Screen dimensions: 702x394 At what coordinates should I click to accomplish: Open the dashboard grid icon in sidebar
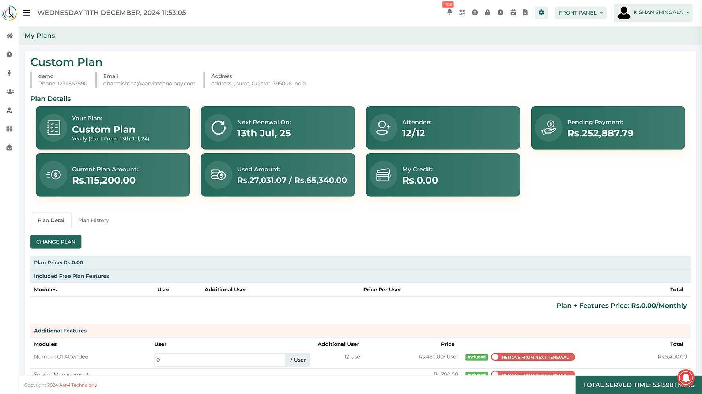tap(10, 129)
